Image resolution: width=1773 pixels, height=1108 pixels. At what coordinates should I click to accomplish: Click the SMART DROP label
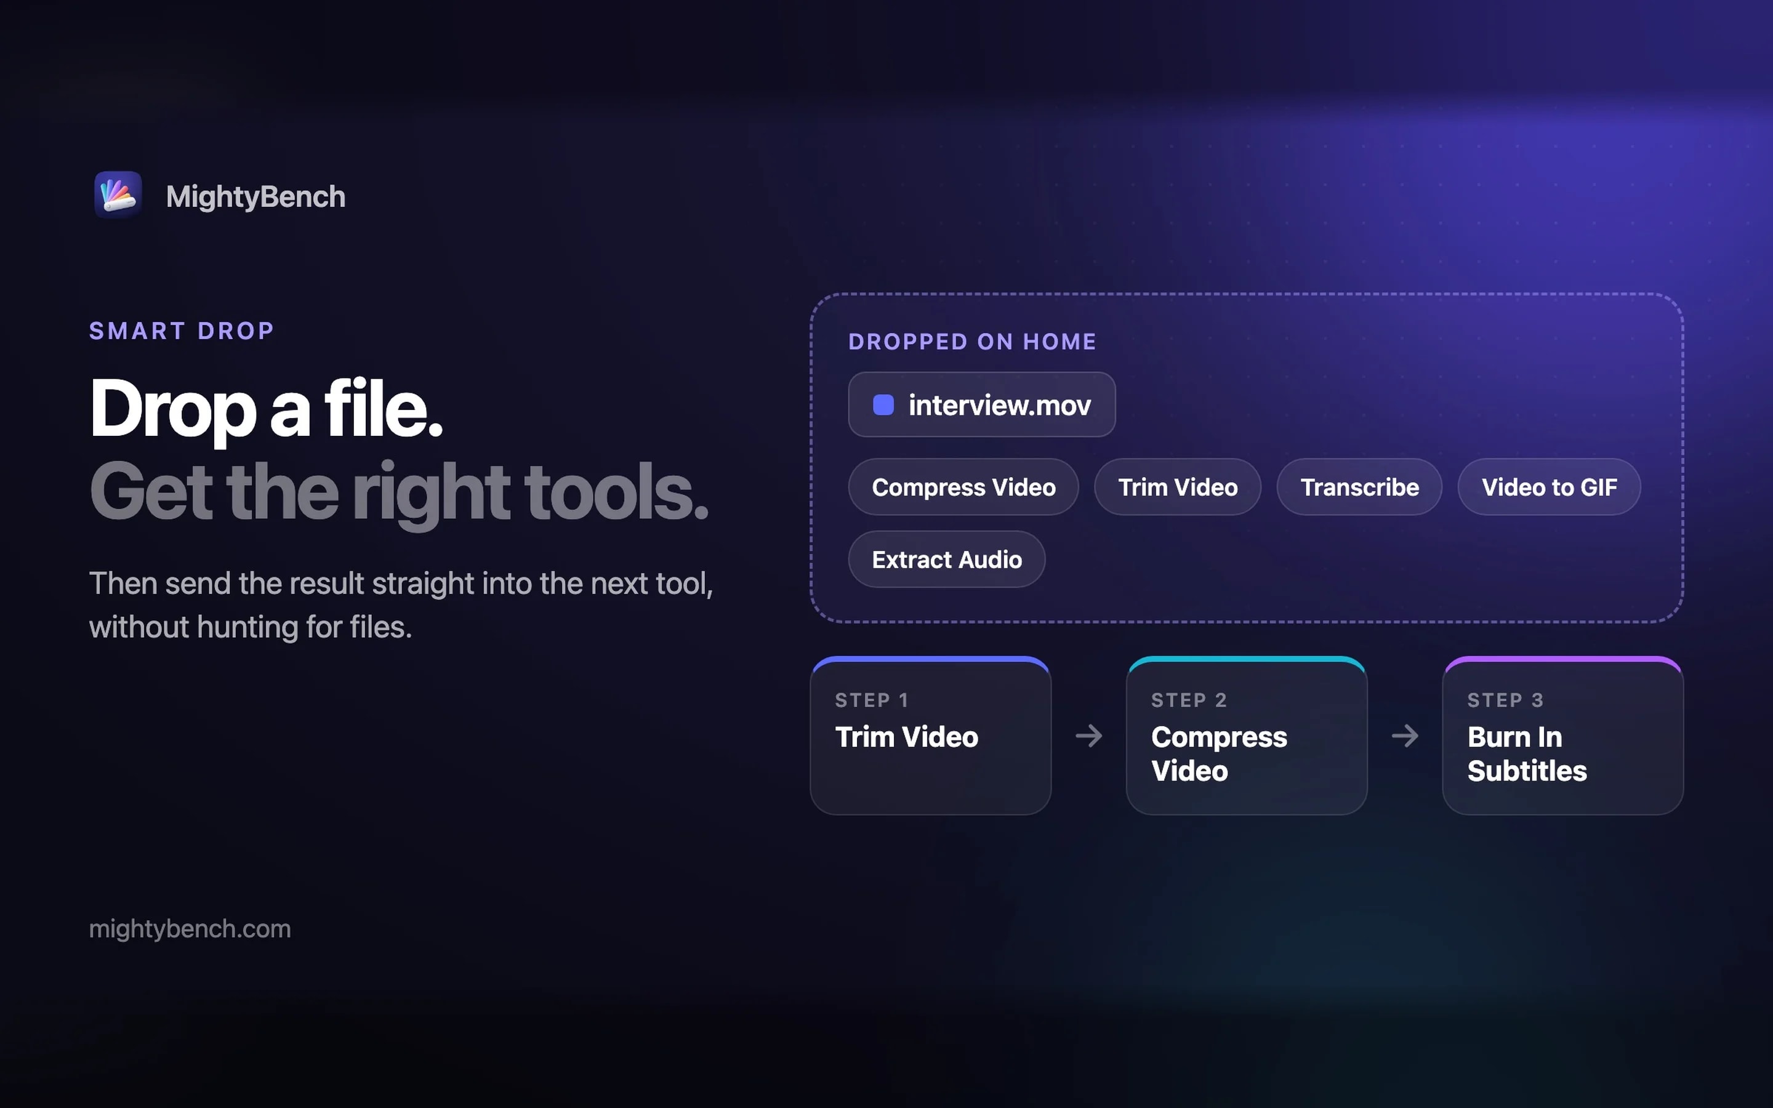(x=182, y=331)
